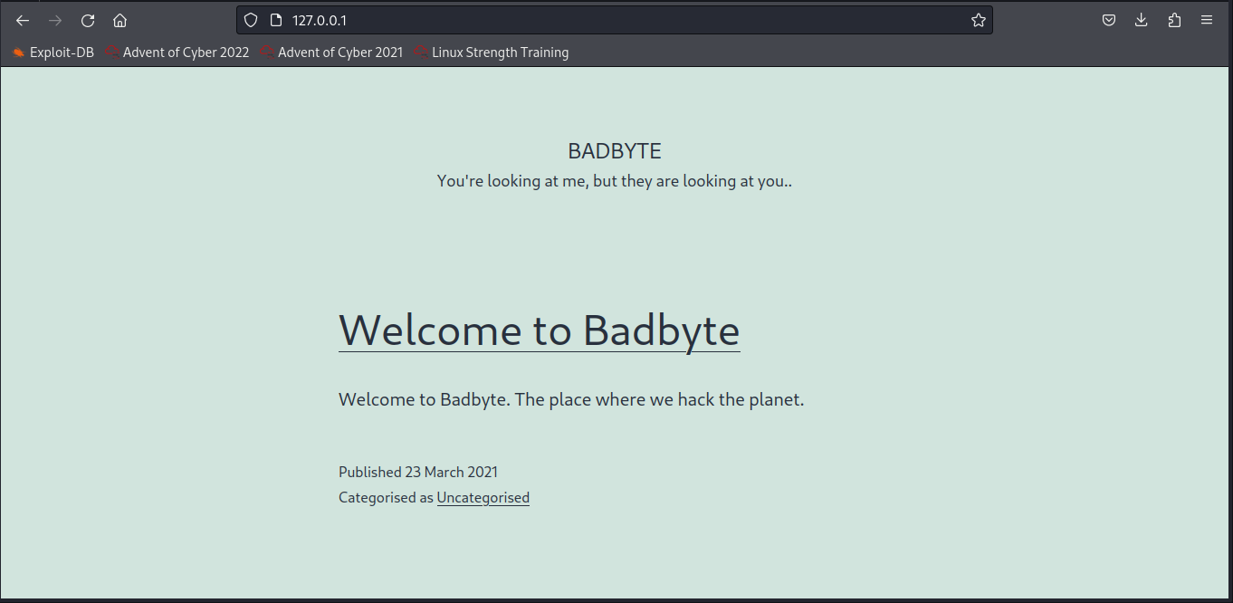Click the address bar showing 127.0.0.1
The image size is (1233, 603).
pyautogui.click(x=616, y=20)
